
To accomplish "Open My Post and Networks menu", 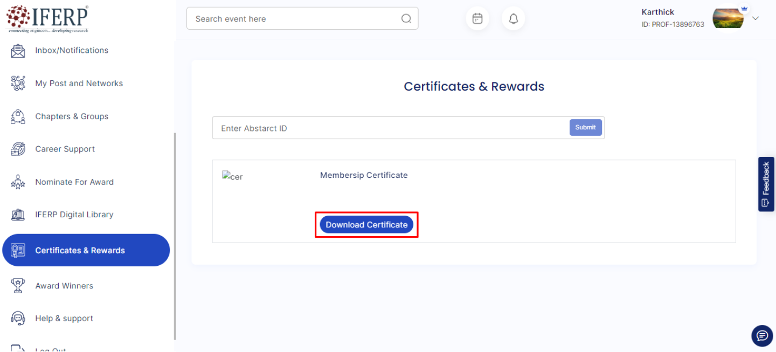I will point(79,84).
